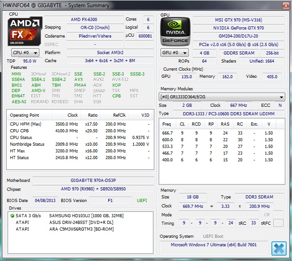The image size is (292, 261).
Task: Click the Chipset value AMD 970 (RX980) + SB920/SB950
Action: tap(93, 189)
